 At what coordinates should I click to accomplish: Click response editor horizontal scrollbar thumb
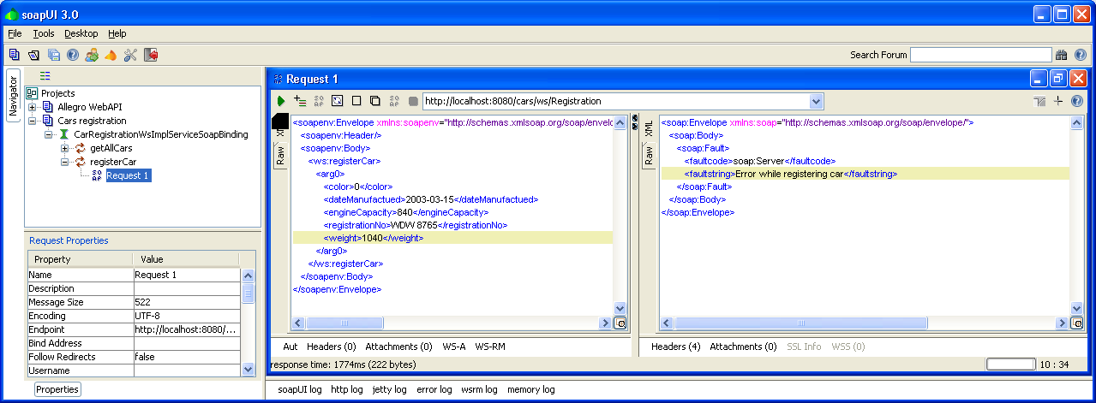point(800,323)
